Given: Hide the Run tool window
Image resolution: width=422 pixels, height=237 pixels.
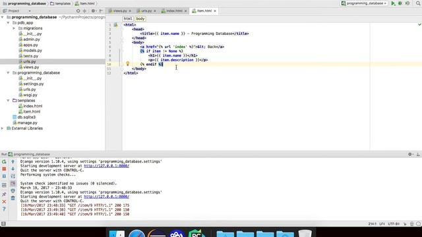Looking at the screenshot, I should point(418,154).
